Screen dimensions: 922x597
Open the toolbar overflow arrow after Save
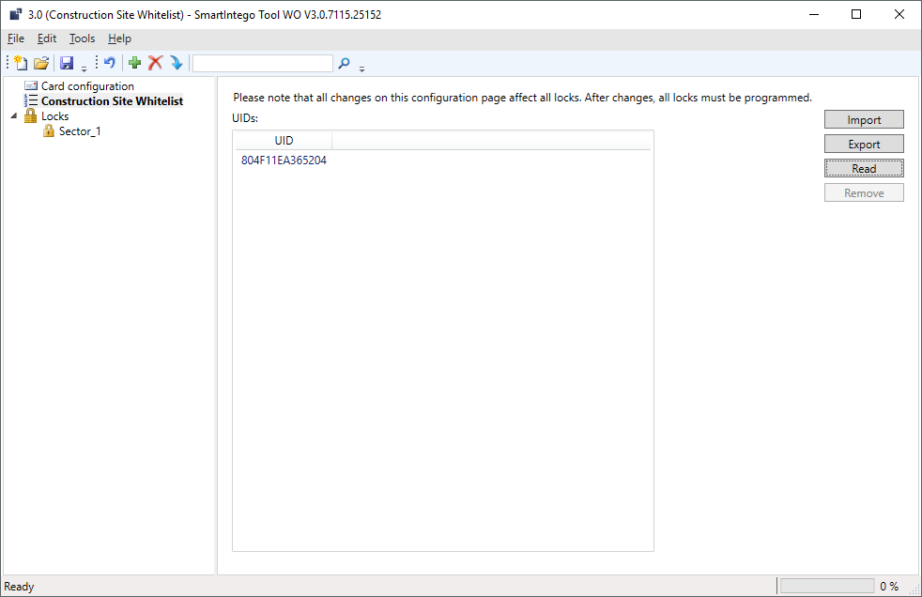click(x=85, y=68)
